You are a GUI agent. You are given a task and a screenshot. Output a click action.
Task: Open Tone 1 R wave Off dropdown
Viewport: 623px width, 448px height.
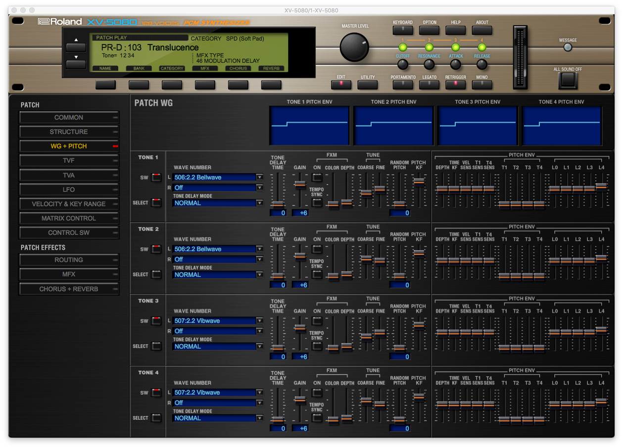point(218,187)
